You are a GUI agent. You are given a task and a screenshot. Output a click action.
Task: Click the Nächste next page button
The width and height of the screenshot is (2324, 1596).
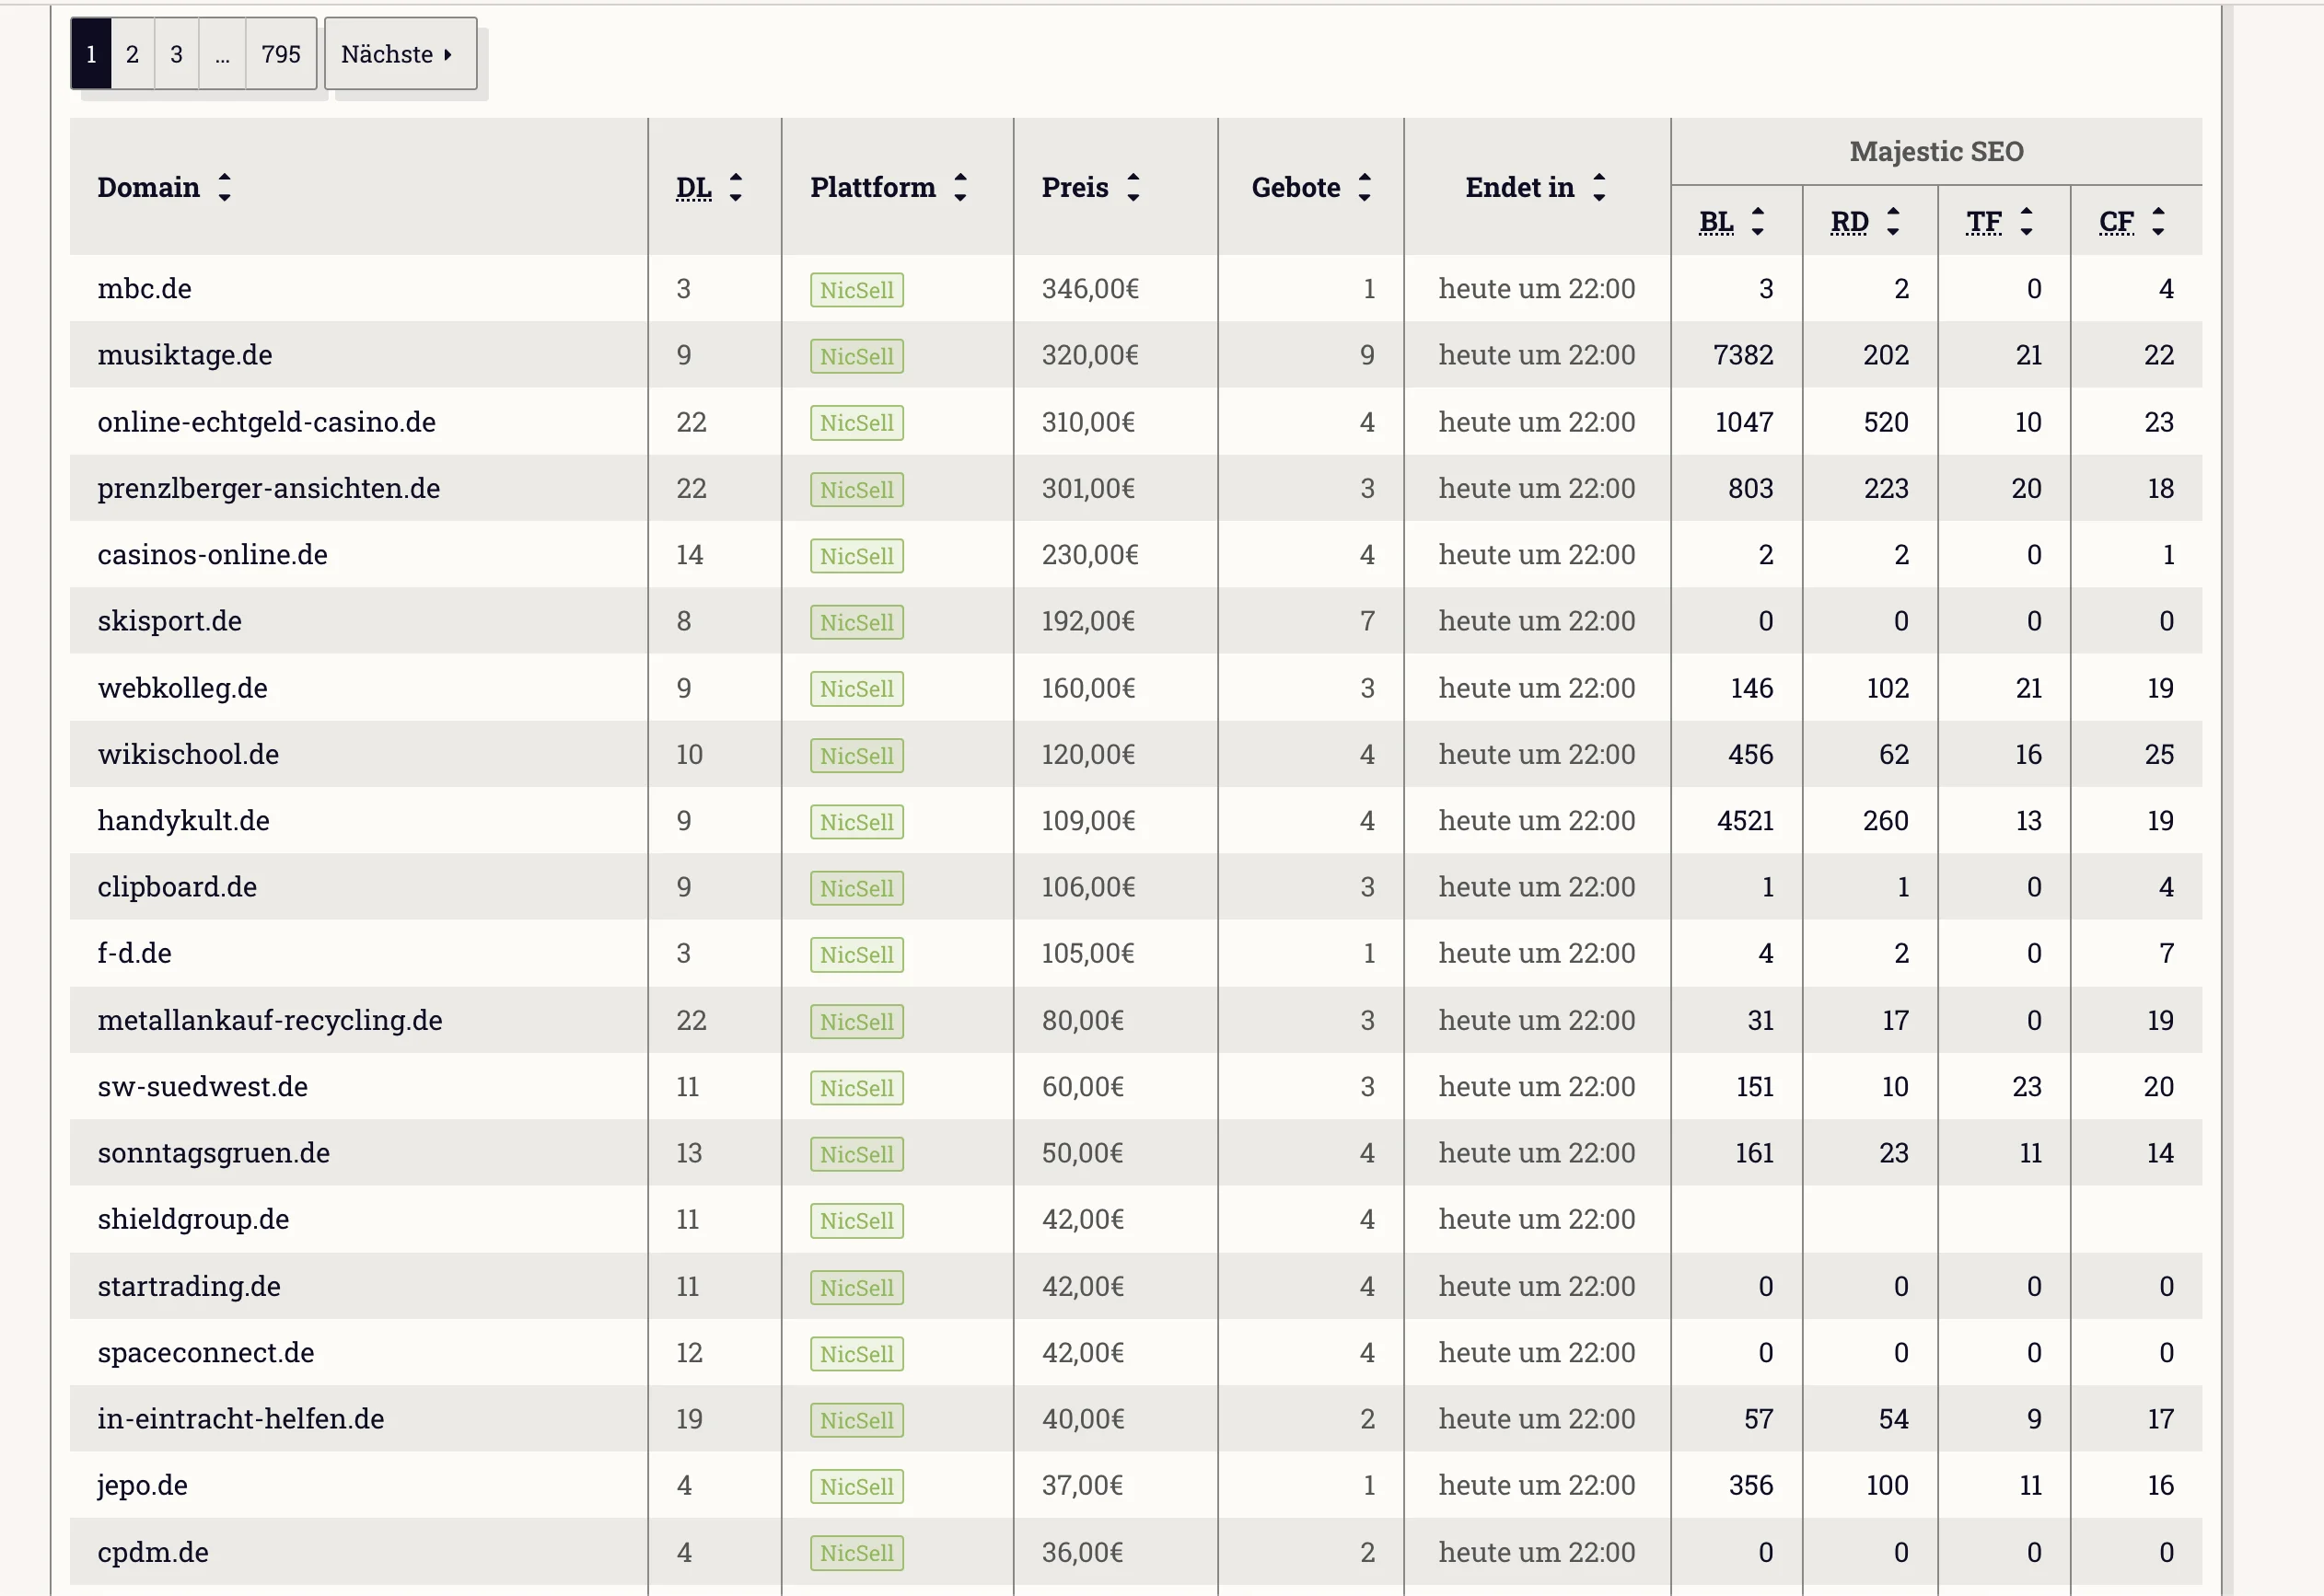(401, 54)
